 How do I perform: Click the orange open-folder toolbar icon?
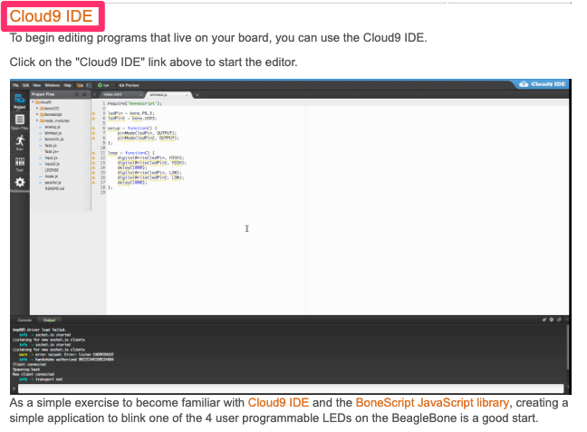80,85
